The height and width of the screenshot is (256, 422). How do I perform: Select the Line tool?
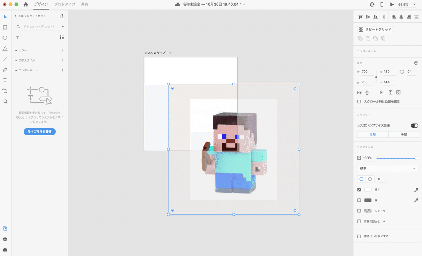click(x=5, y=59)
